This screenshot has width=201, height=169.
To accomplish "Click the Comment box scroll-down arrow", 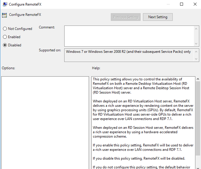I will pyautogui.click(x=196, y=44).
